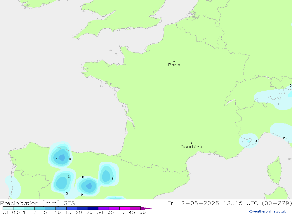Select the 15–20 mm legend color swatch
The height and width of the screenshot is (214, 292).
(72, 208)
